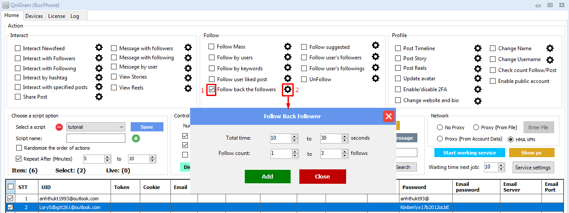569x213 pixels.
Task: Open gear settings for Follow suggested
Action: [375, 45]
